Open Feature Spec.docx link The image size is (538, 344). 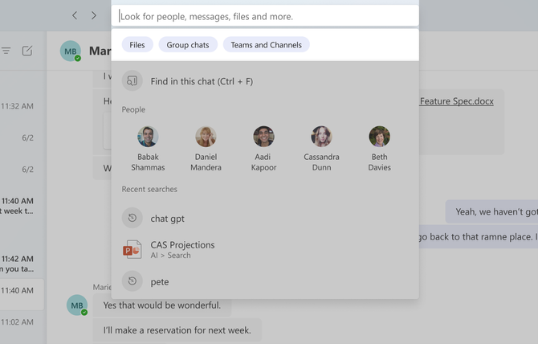point(457,101)
